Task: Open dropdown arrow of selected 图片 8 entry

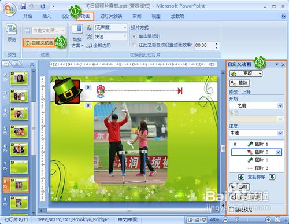Action: tap(278, 152)
